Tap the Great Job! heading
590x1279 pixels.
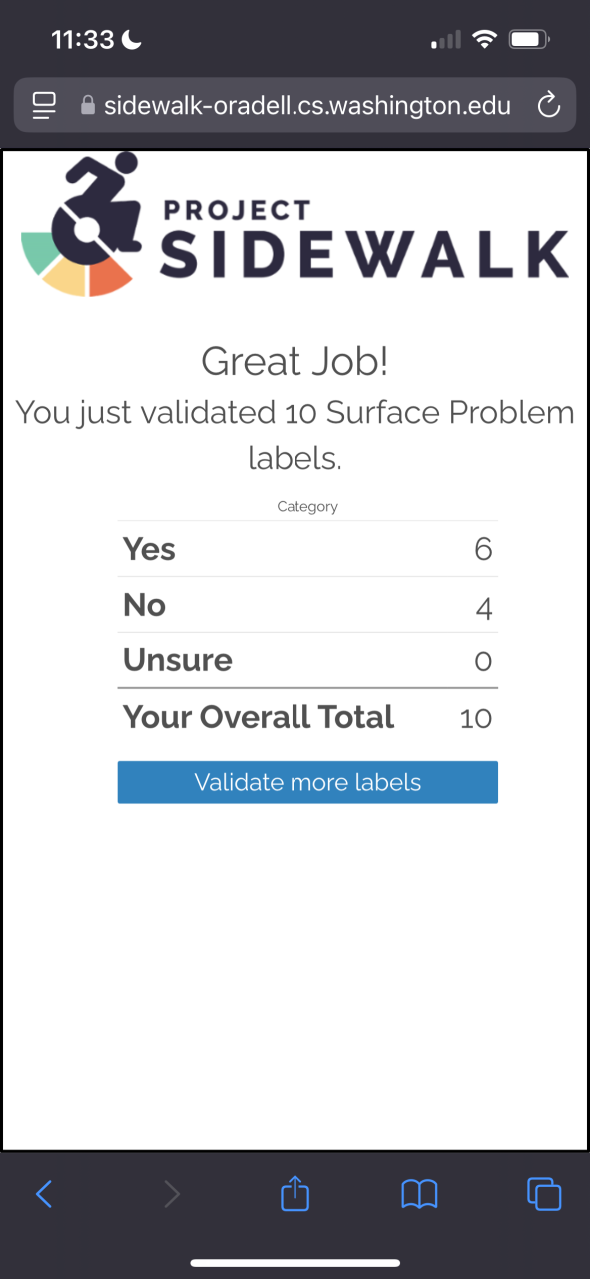tap(295, 361)
